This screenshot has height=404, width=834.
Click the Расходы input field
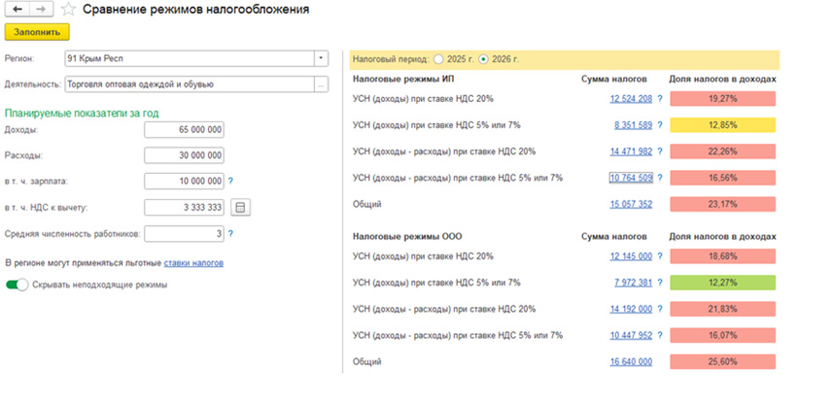click(184, 155)
